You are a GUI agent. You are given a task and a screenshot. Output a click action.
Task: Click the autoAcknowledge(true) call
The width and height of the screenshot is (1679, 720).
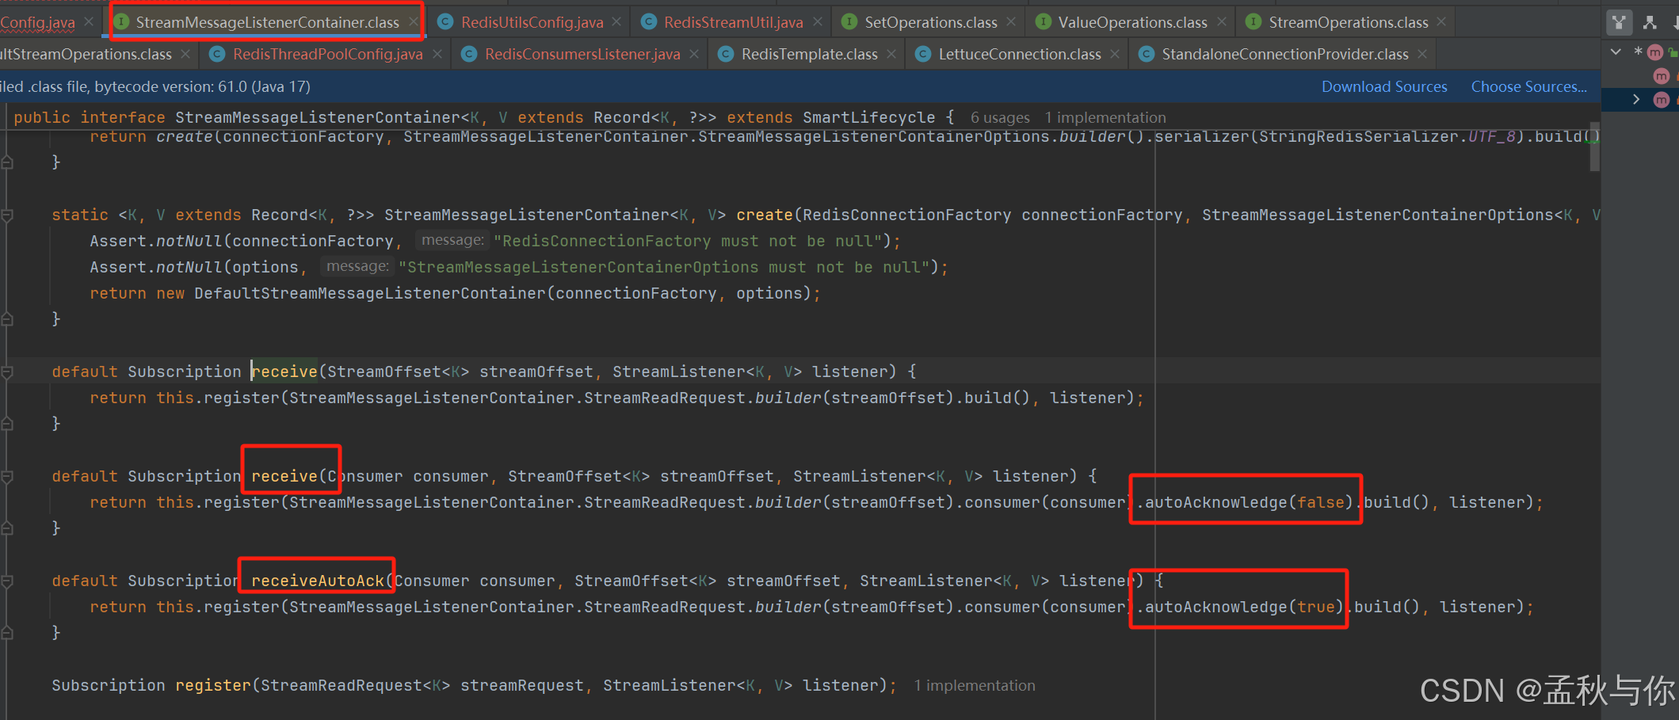[1244, 607]
